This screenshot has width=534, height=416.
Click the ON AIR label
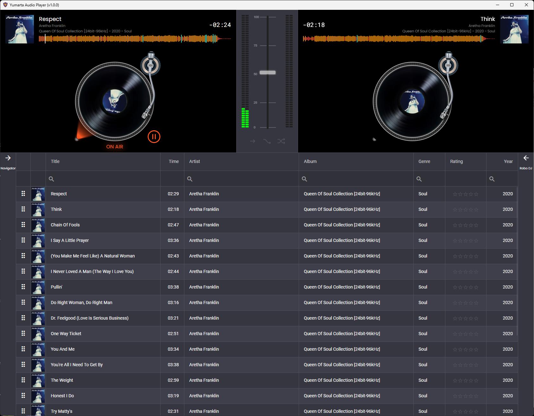point(115,147)
